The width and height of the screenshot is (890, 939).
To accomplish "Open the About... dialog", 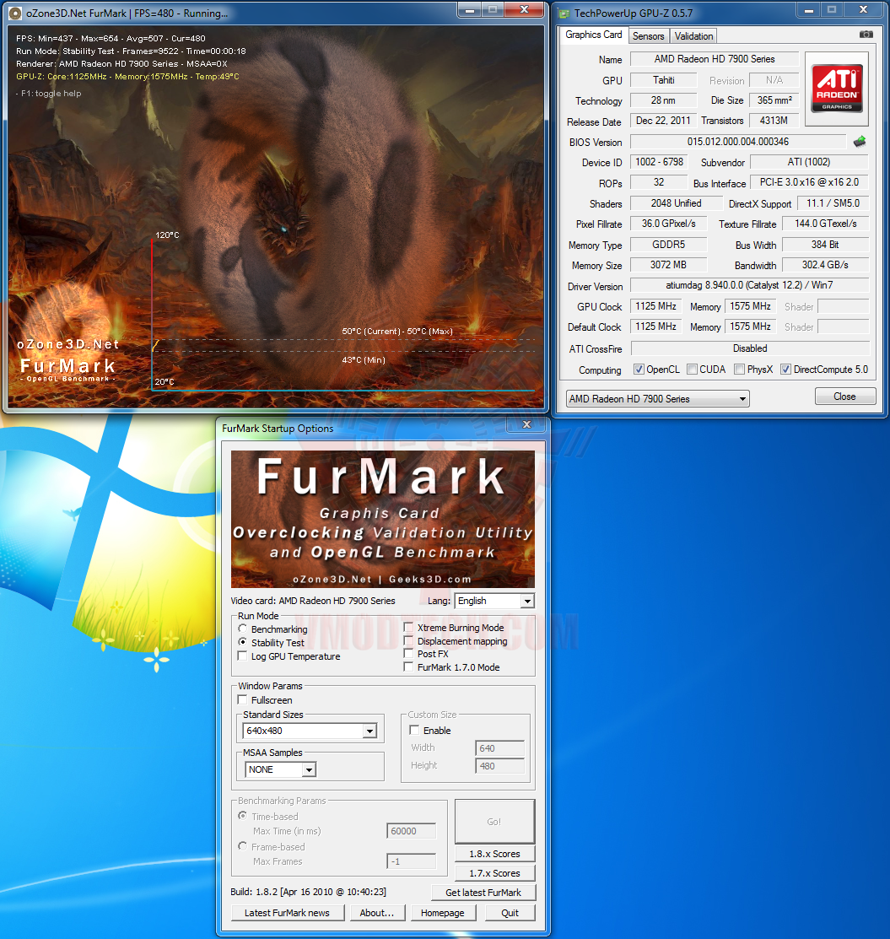I will click(377, 913).
